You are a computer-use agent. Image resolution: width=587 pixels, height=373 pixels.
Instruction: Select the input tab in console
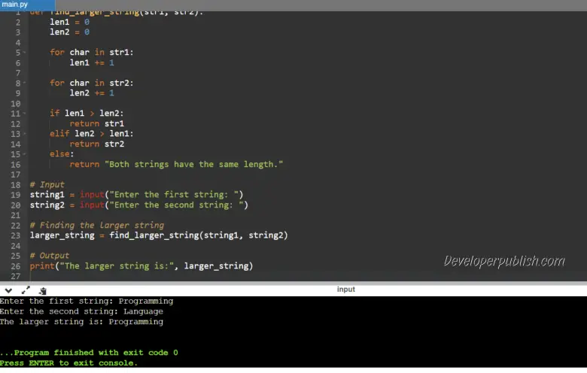pyautogui.click(x=345, y=290)
